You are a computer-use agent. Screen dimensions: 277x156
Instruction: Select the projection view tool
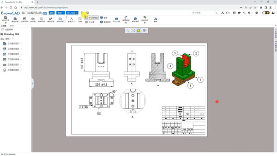(x=24, y=20)
